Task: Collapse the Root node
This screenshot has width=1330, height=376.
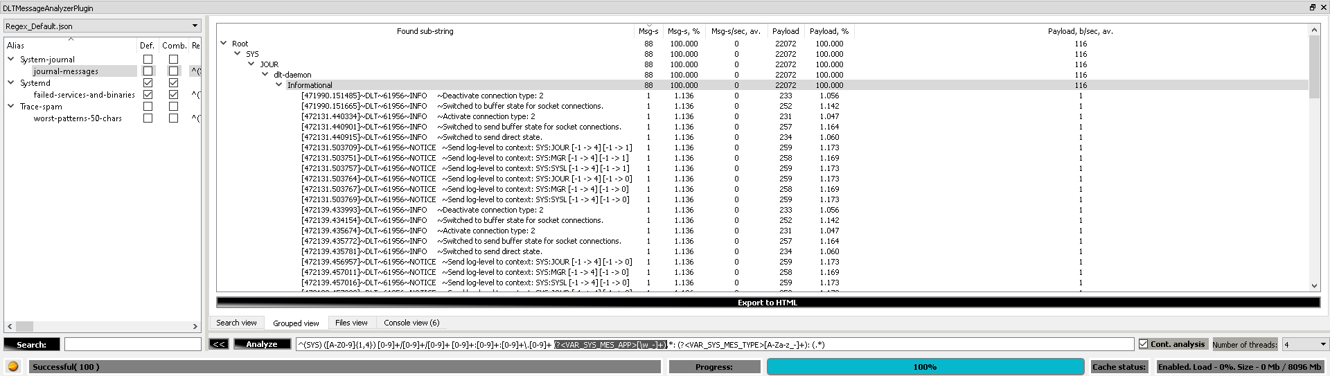Action: (224, 43)
